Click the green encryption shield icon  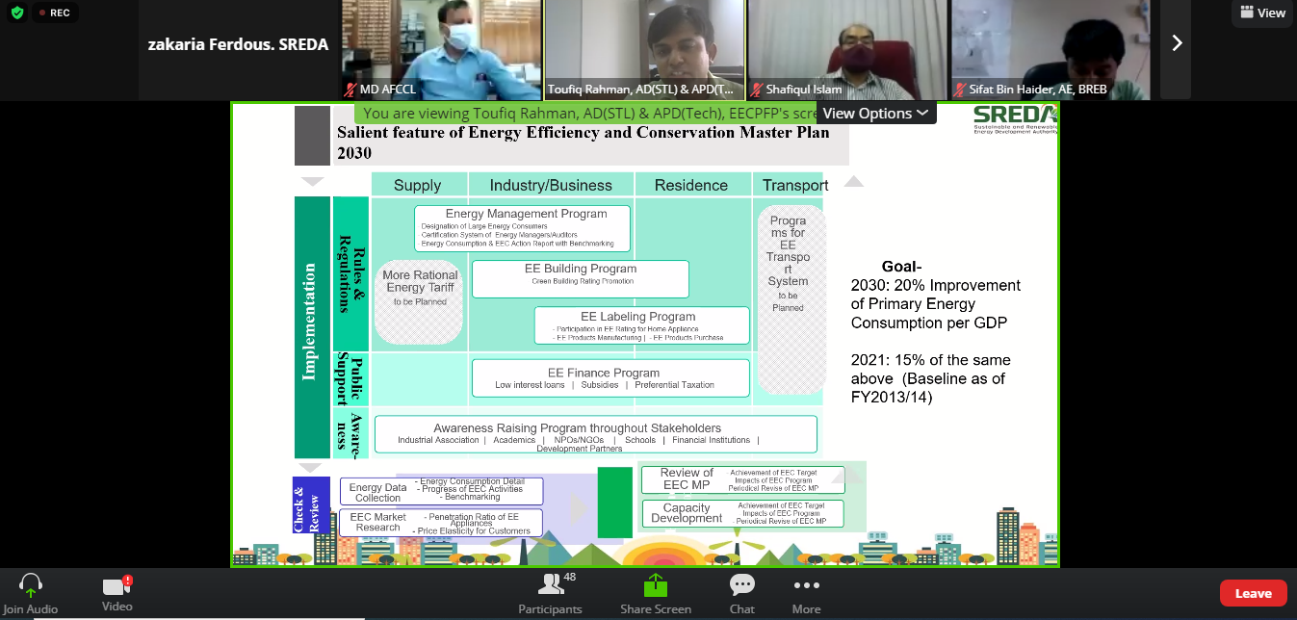click(16, 13)
